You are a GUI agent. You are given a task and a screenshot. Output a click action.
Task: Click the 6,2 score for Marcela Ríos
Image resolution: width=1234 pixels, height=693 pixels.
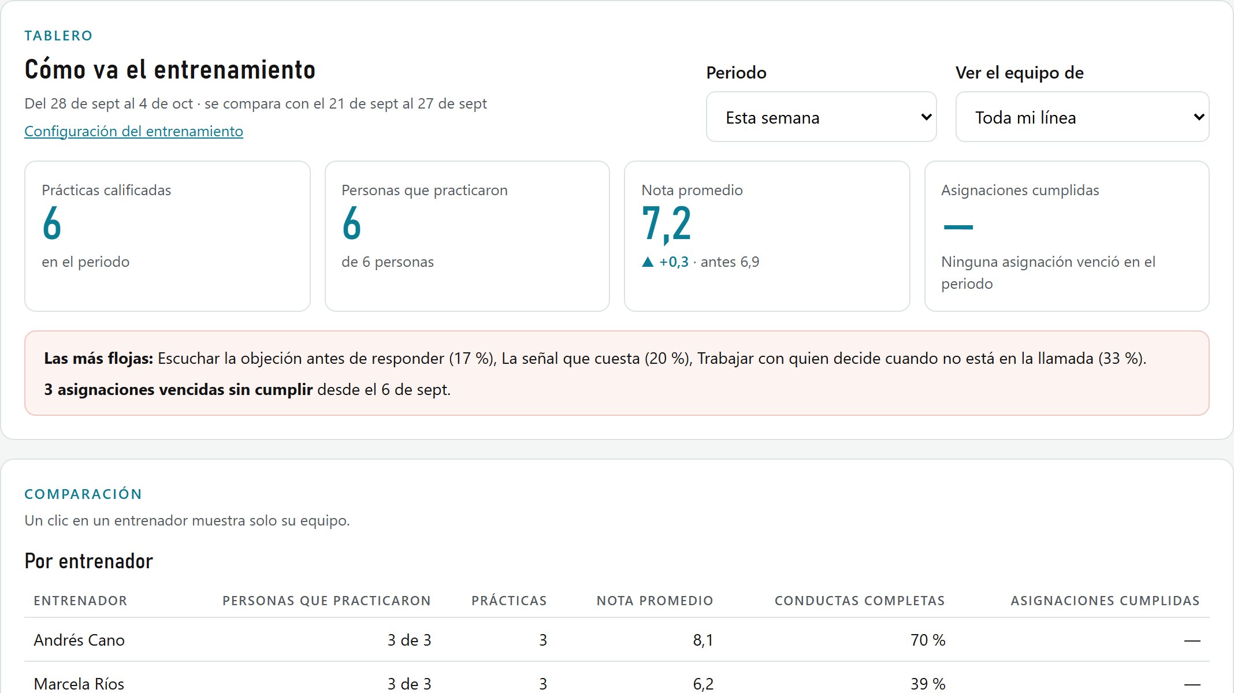coord(703,684)
